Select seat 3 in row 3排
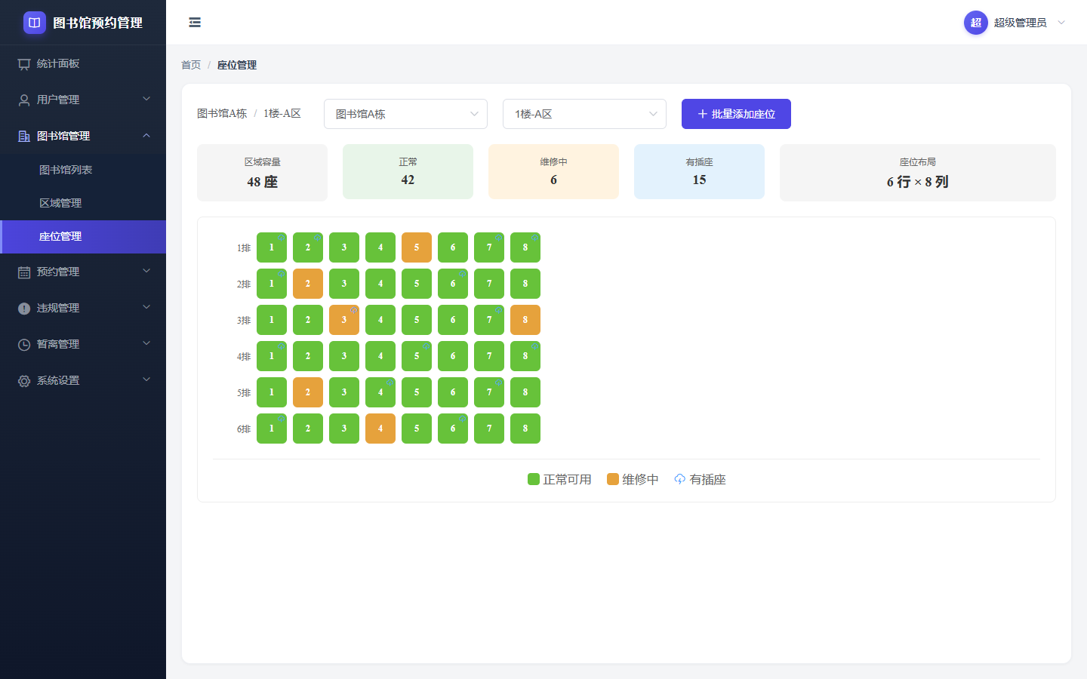This screenshot has width=1087, height=679. pyautogui.click(x=344, y=320)
